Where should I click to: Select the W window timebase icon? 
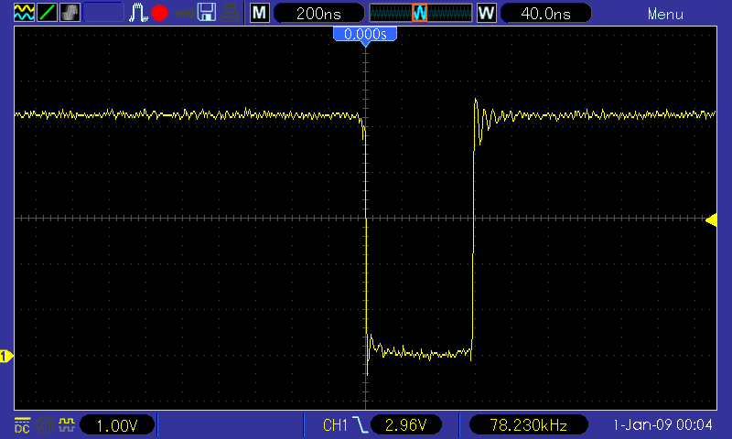coord(486,13)
